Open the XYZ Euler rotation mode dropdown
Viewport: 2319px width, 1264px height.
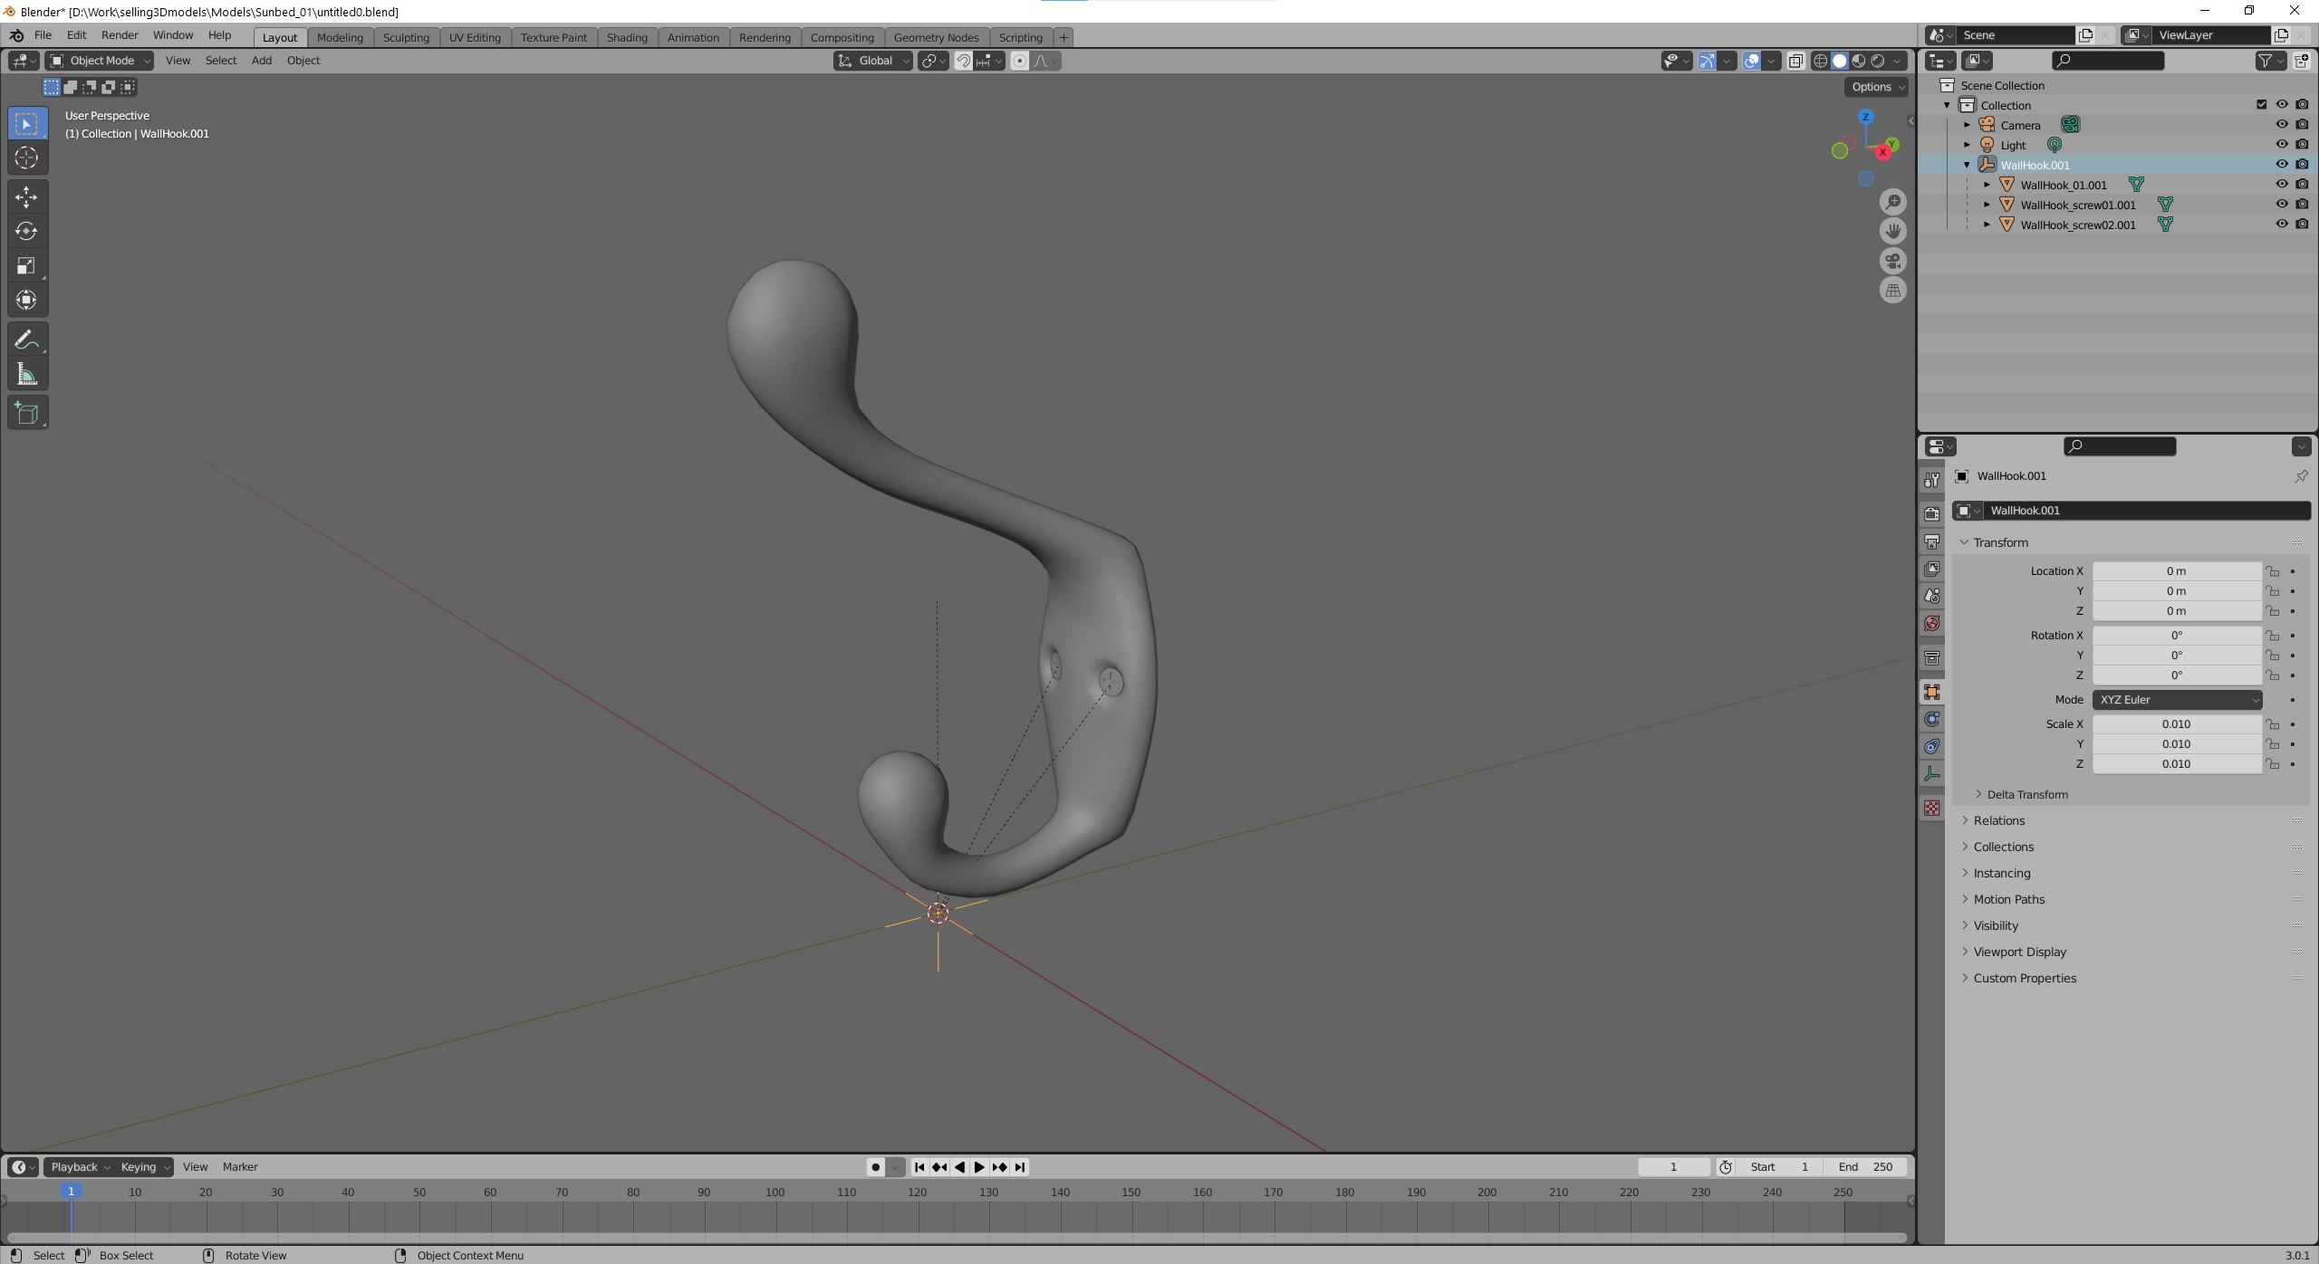pyautogui.click(x=2176, y=700)
